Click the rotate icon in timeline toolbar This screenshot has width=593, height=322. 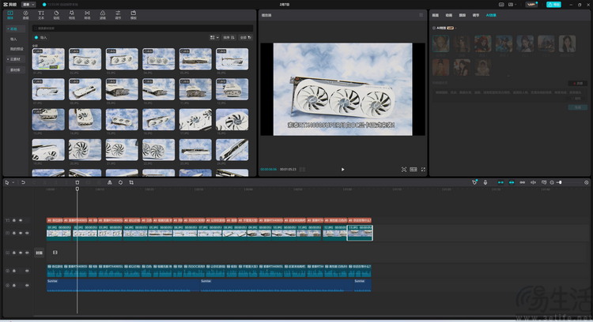coord(120,182)
